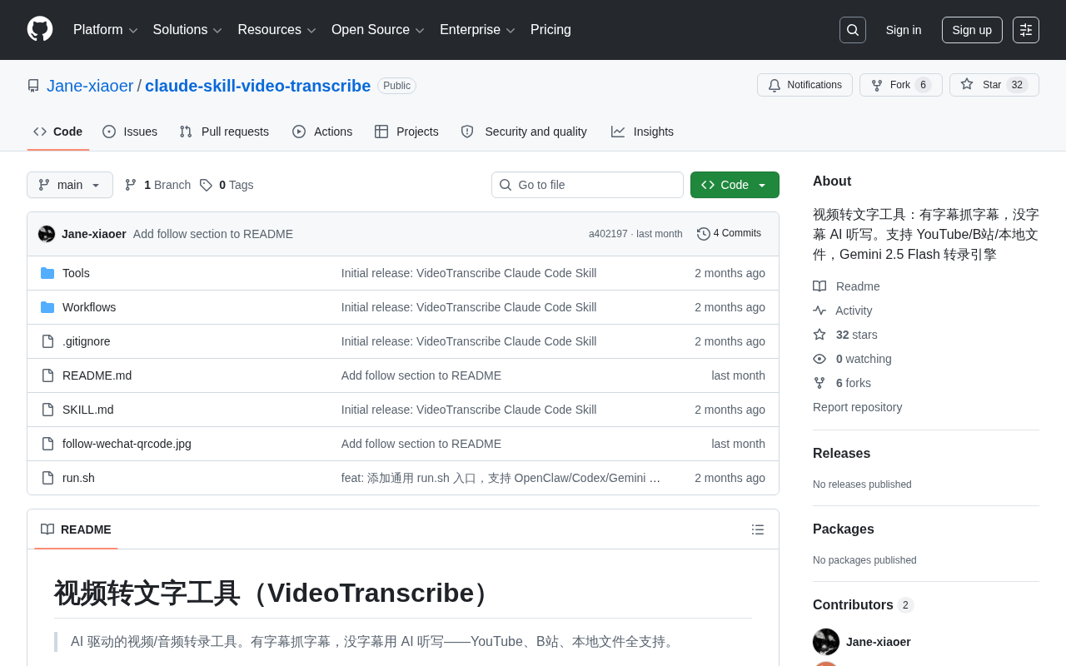Screen dimensions: 1066x666
Task: Click the fork icon beside 6 forks
Action: 819,383
